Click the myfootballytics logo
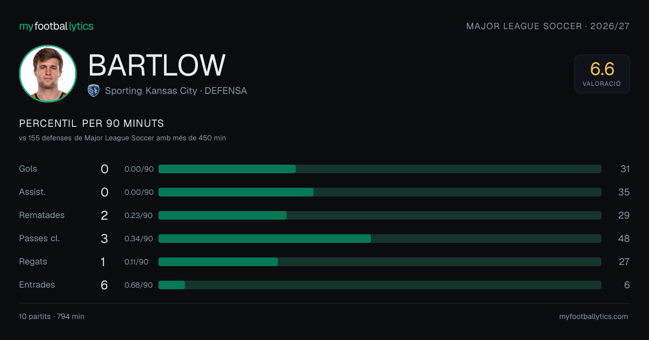The height and width of the screenshot is (340, 649). [x=56, y=26]
